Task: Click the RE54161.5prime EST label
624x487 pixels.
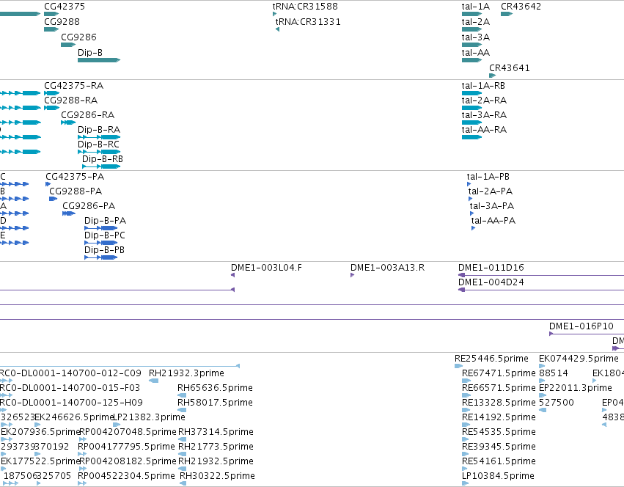Action: coord(499,461)
